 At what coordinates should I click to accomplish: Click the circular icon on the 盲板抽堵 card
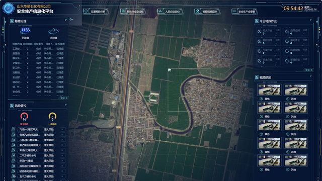click(x=260, y=41)
